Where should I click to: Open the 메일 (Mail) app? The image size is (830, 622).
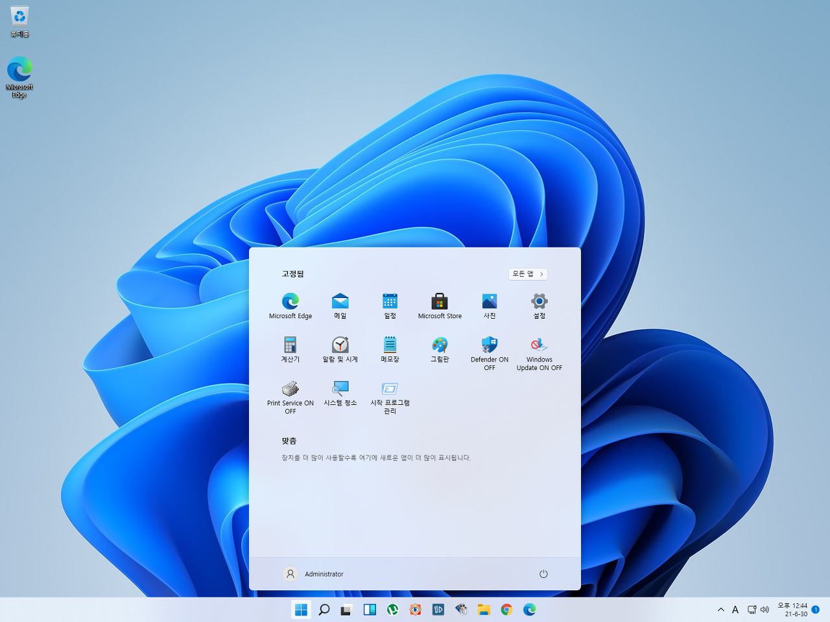340,306
